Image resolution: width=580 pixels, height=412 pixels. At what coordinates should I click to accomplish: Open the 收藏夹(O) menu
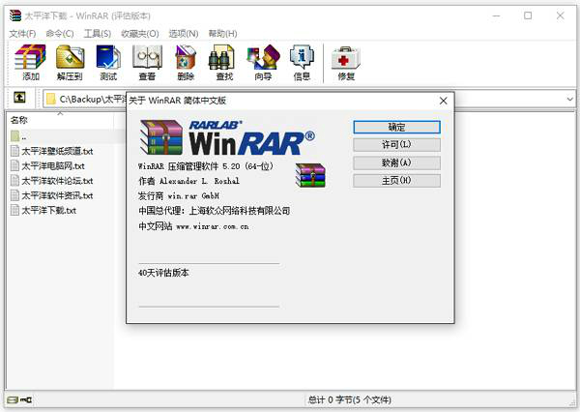(140, 34)
